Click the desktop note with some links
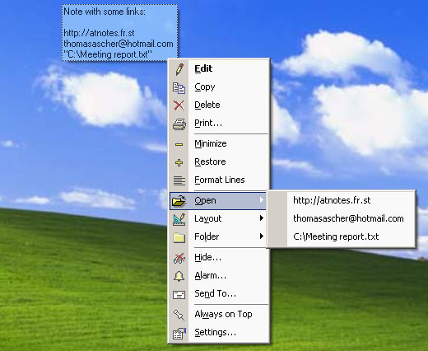This screenshot has height=351, width=428. tap(120, 32)
